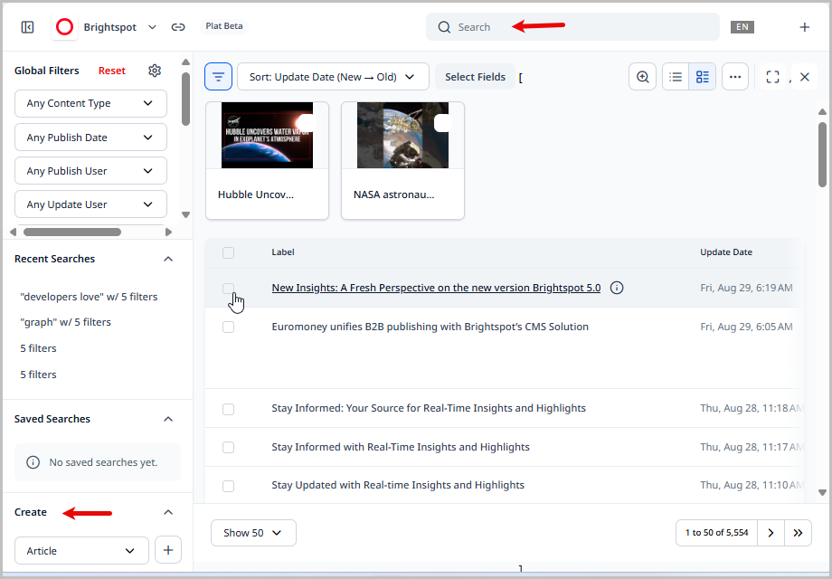The image size is (832, 579).
Task: Open the Sort: Update Date dropdown
Action: (333, 77)
